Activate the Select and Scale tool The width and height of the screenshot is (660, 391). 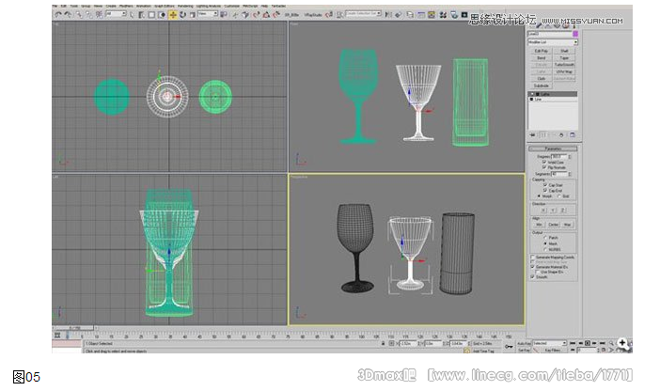(x=193, y=15)
